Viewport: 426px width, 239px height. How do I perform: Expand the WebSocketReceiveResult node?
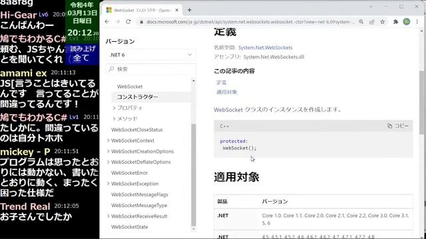tap(108, 216)
